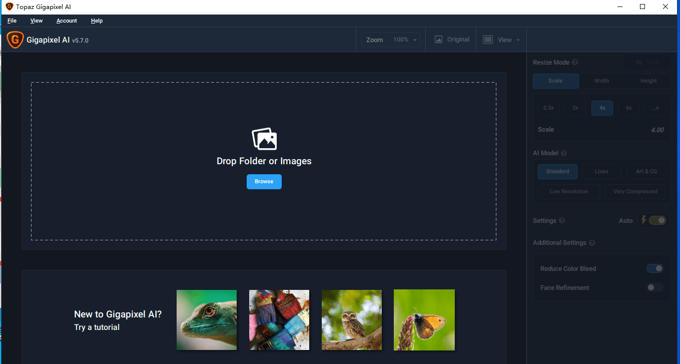Open the Zoom 100% dropdown
This screenshot has height=364, width=680.
coord(391,40)
